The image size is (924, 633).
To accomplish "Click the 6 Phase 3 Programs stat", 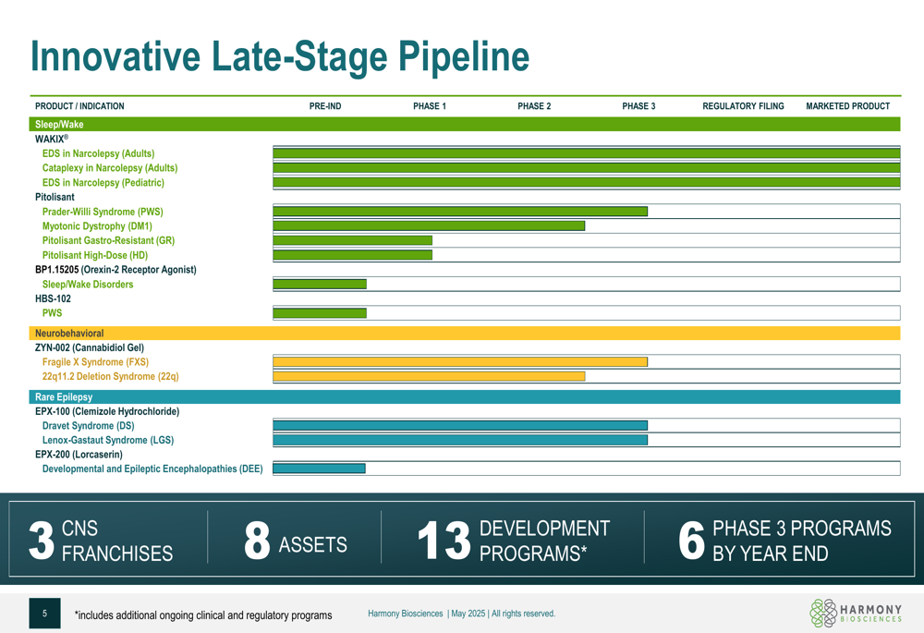I will [784, 540].
